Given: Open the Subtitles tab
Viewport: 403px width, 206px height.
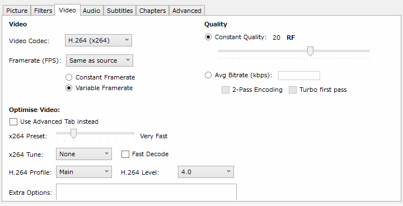Looking at the screenshot, I should (120, 11).
